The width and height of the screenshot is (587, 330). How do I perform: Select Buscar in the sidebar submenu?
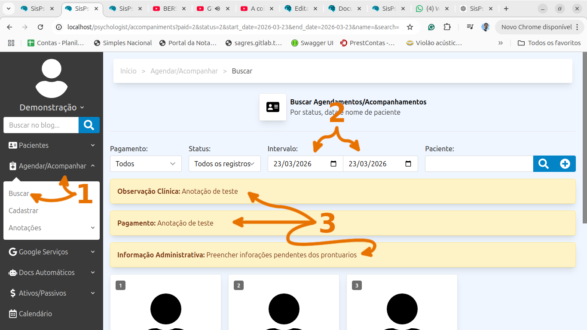[19, 193]
